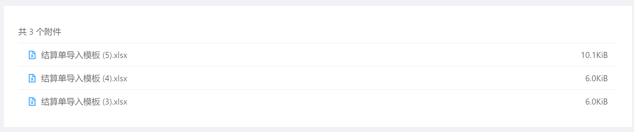Click the "(5).xlsx" suffix of the first attachment
634x132 pixels.
click(115, 55)
